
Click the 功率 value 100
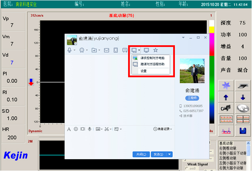(x=243, y=35)
